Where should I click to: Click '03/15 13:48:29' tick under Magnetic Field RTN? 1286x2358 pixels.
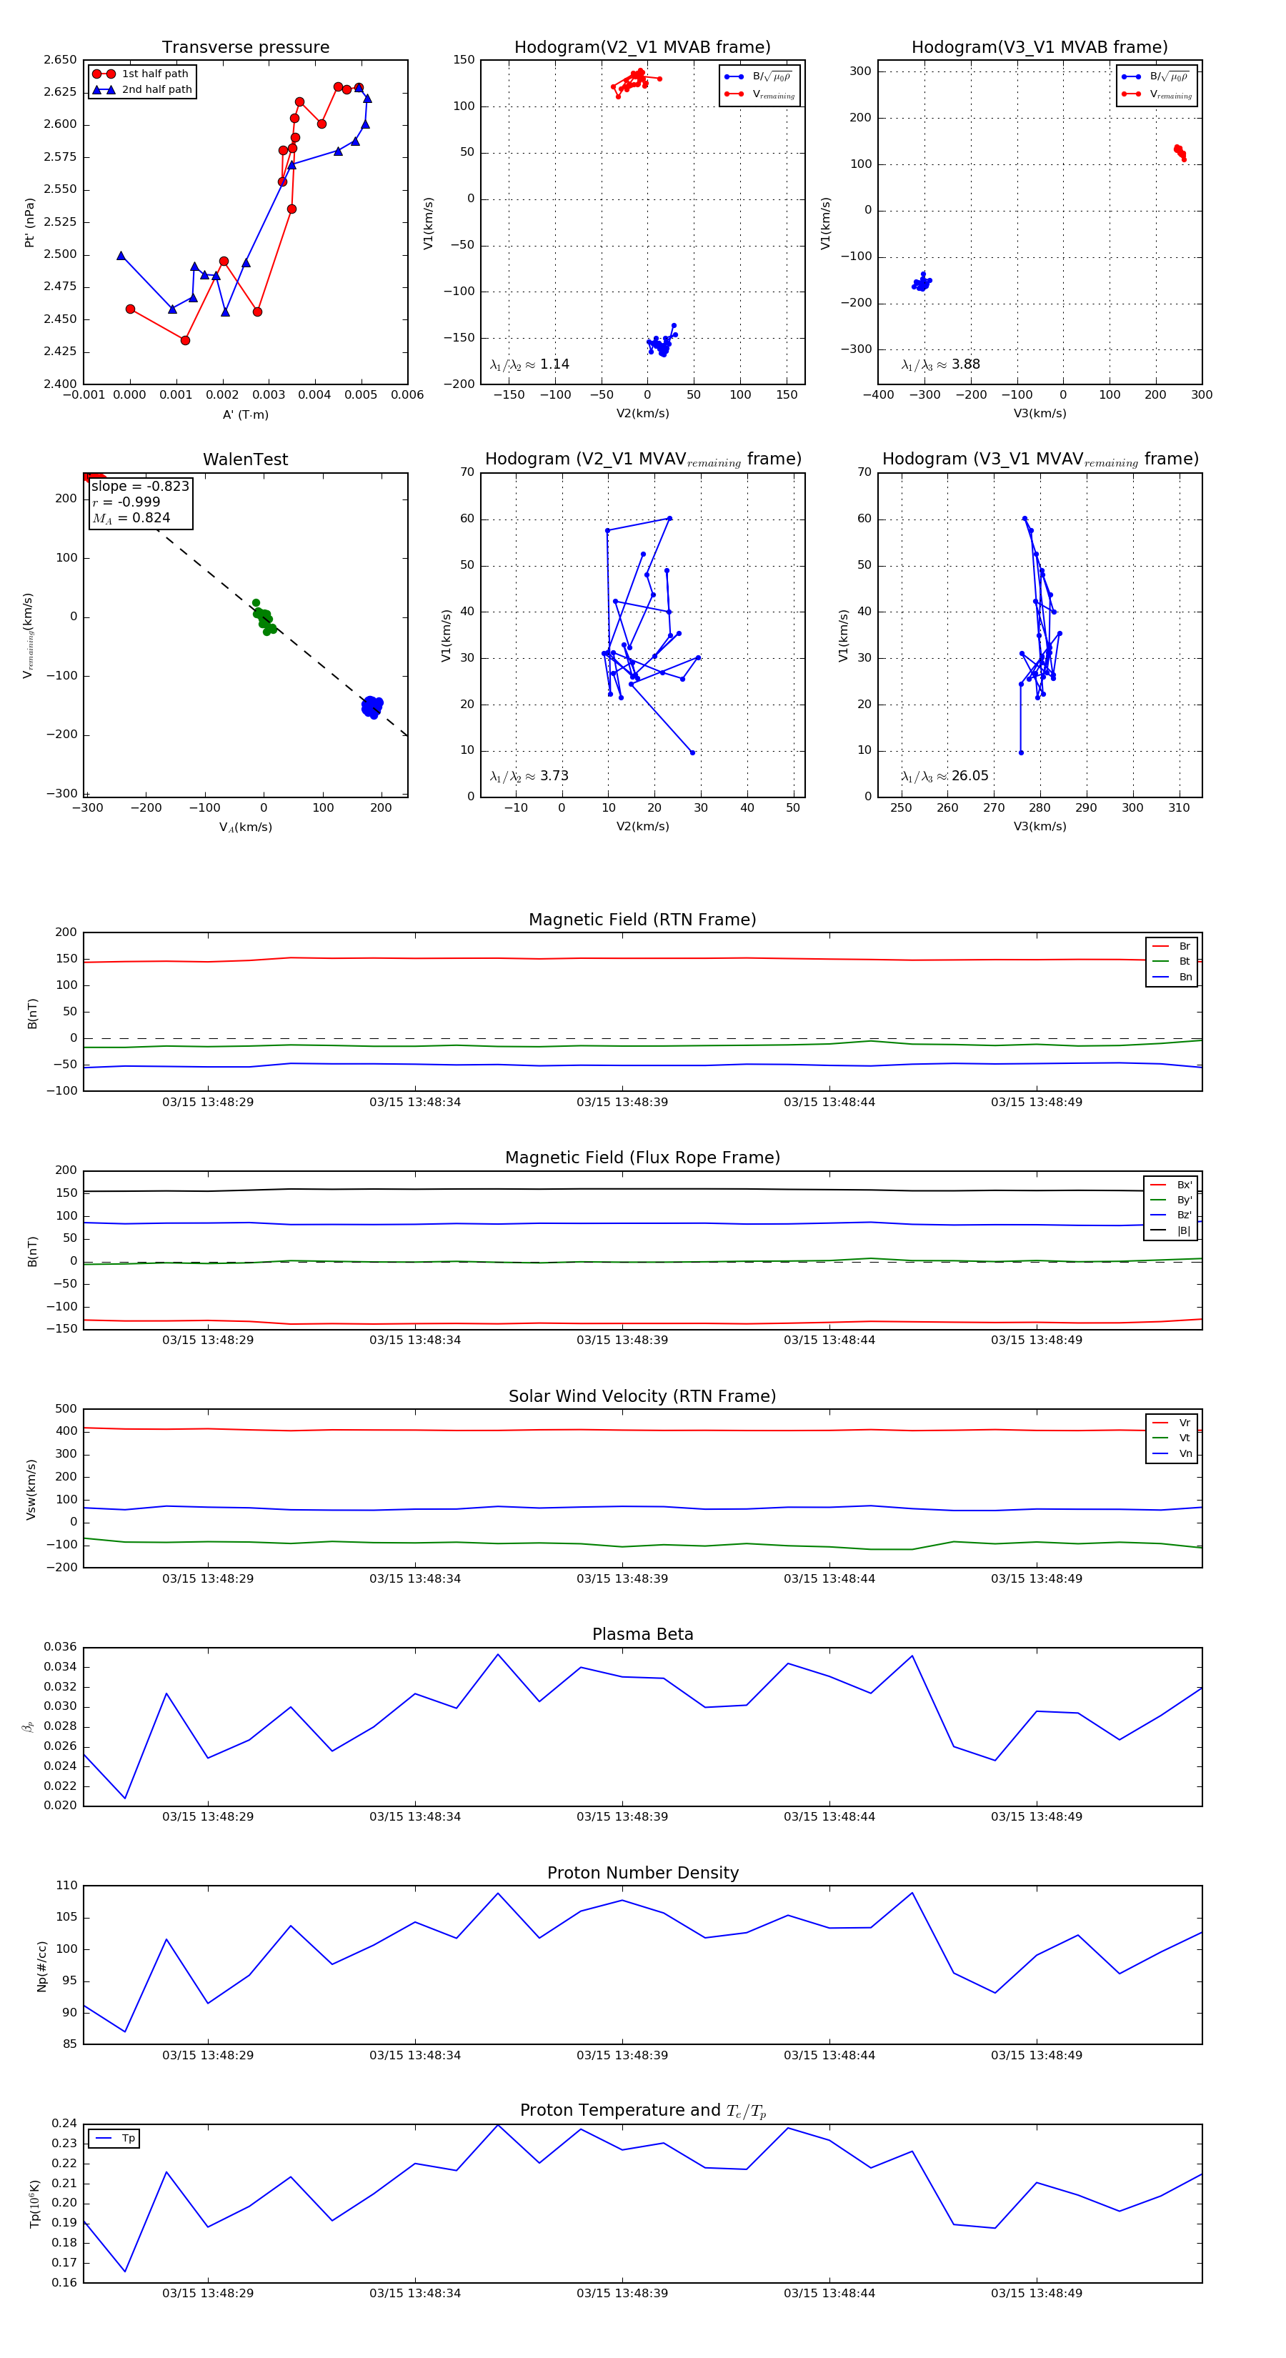coord(208,1102)
